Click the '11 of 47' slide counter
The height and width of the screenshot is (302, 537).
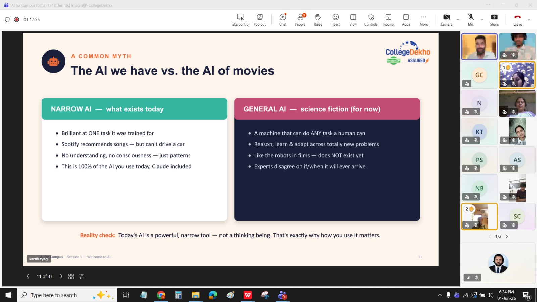pos(45,276)
